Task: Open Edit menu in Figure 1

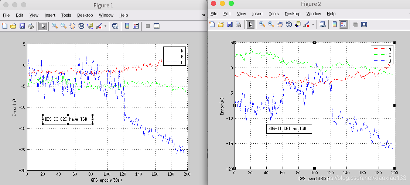Action: 20,15
